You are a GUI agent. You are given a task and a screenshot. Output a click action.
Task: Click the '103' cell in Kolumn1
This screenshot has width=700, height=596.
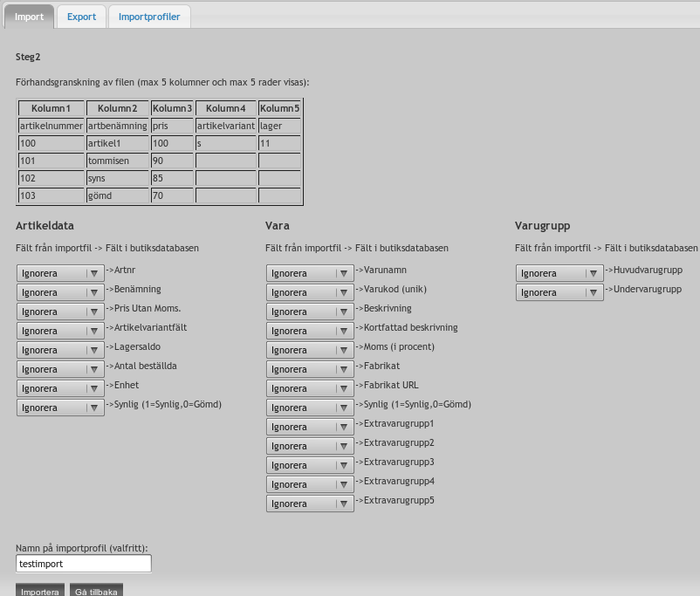click(x=51, y=195)
